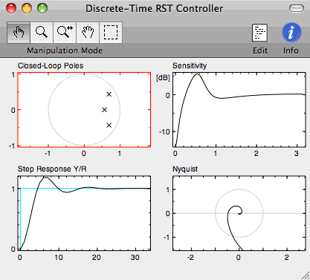Open the blue Info icon
This screenshot has height=280, width=310.
tap(291, 33)
